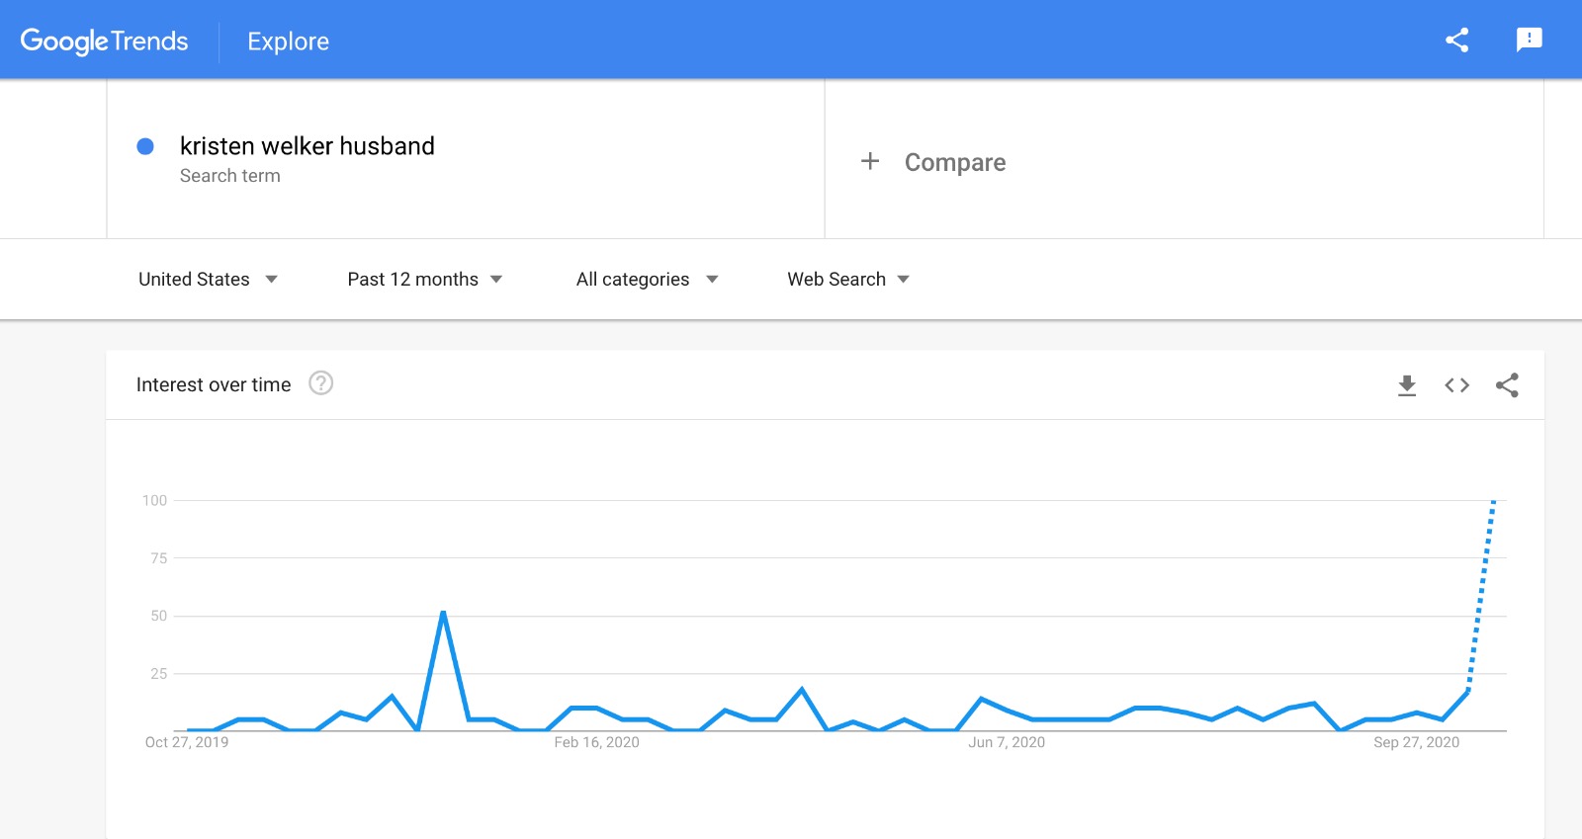Click the Explore header link
Image resolution: width=1582 pixels, height=839 pixels.
288,42
